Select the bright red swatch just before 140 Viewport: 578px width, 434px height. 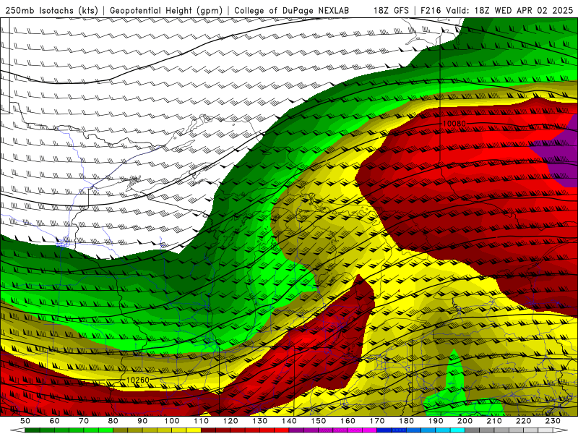coord(282,430)
